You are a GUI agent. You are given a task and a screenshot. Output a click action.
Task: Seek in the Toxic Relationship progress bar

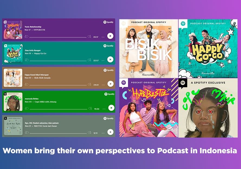click(x=58, y=37)
